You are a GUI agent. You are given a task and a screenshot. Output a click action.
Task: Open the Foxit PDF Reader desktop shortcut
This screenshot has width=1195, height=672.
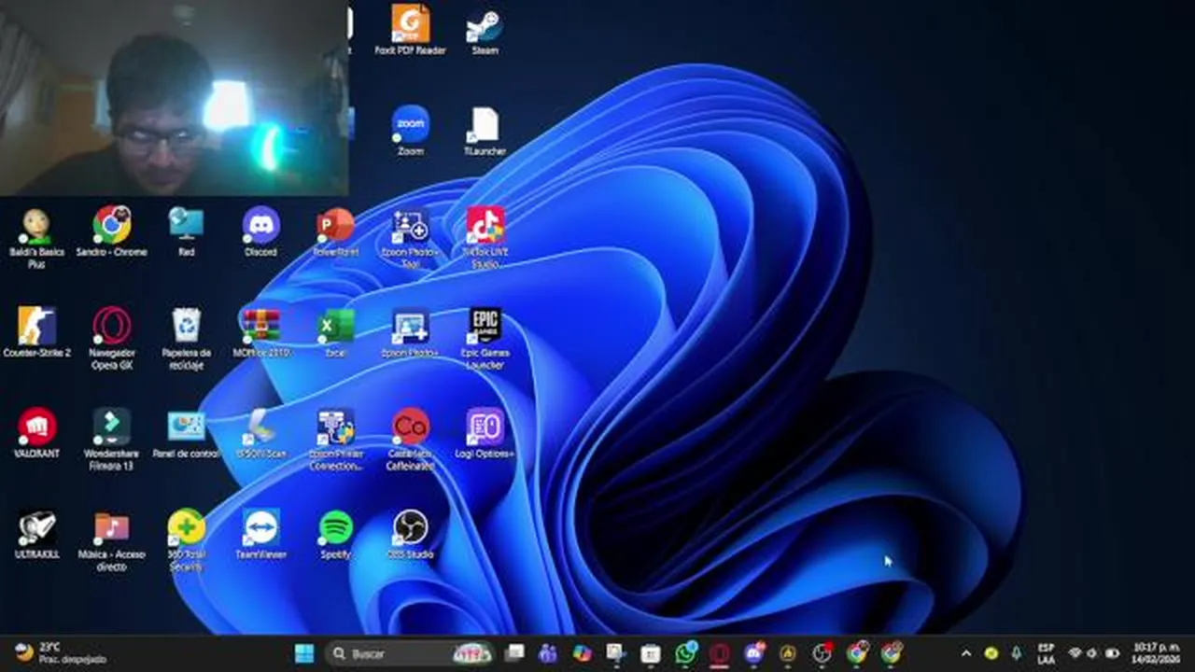pyautogui.click(x=410, y=29)
